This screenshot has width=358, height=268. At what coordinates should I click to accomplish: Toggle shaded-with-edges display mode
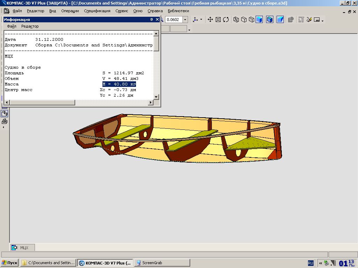270,20
